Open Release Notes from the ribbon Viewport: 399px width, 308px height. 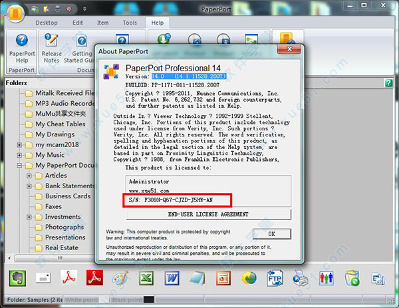coord(52,45)
